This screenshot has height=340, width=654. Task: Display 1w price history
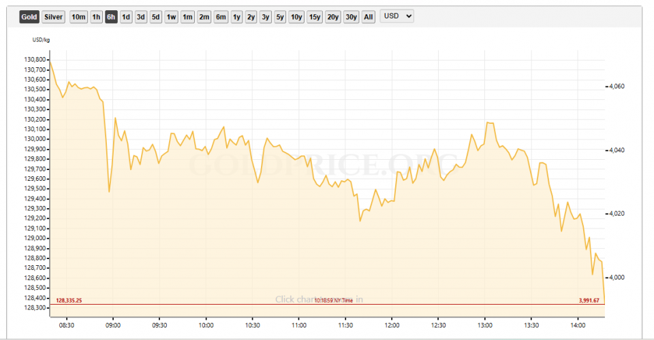172,17
